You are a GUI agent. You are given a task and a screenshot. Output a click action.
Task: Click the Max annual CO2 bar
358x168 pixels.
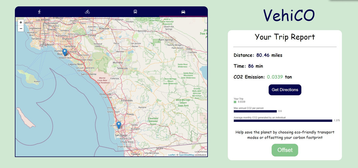point(255,111)
